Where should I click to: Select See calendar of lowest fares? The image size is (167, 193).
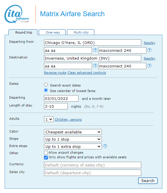(46, 90)
